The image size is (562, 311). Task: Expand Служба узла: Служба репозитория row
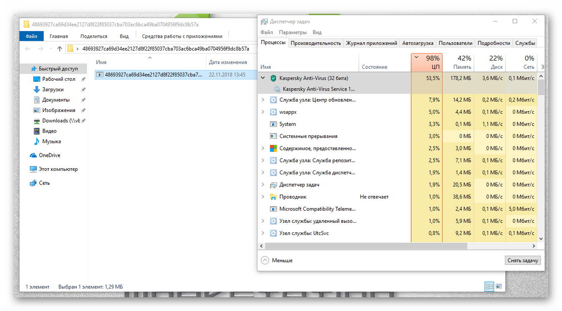pos(263,160)
